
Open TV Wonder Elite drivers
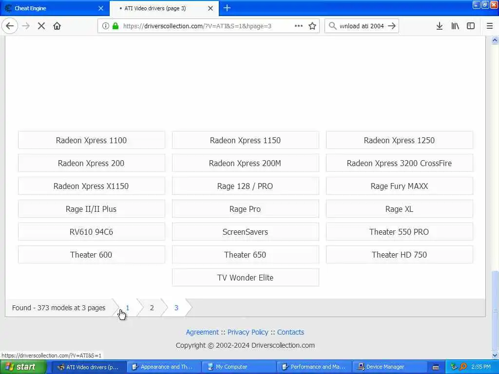[x=246, y=278]
